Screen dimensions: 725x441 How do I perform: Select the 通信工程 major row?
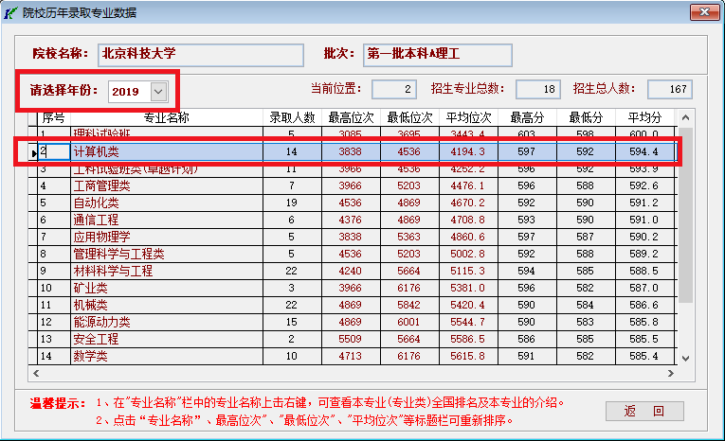(353, 220)
